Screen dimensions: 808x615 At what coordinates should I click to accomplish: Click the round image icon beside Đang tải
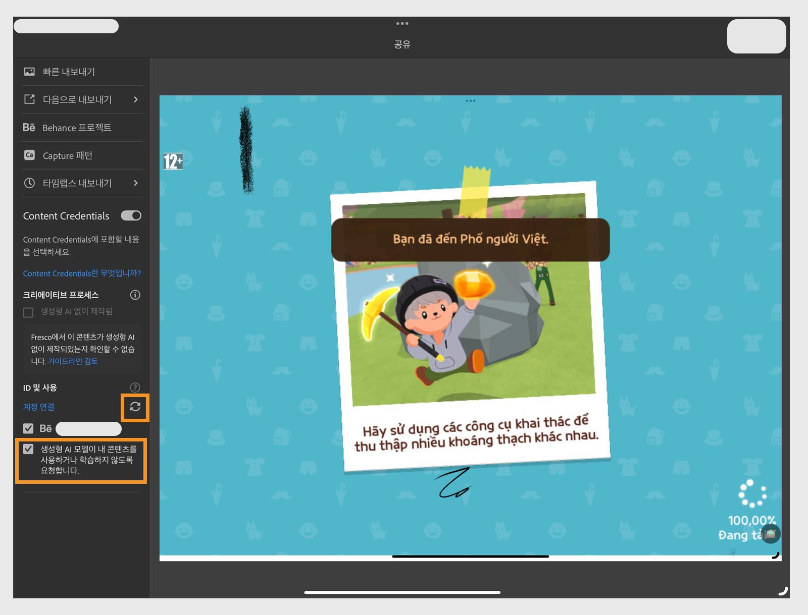click(x=771, y=533)
